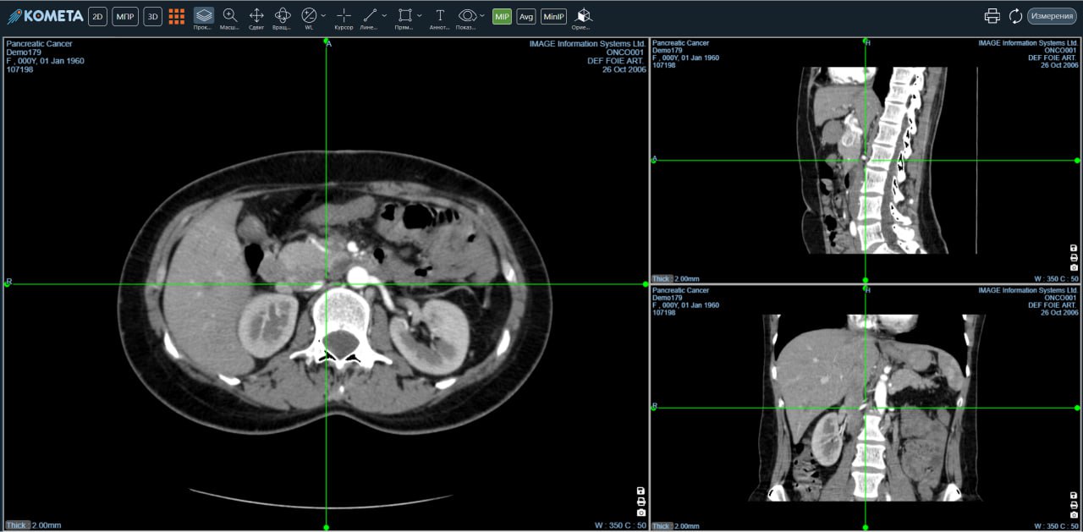Open the Измерения measurements panel
This screenshot has width=1083, height=532.
point(1052,16)
